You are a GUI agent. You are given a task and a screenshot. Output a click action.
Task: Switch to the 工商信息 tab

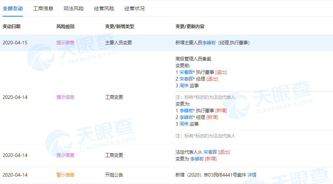coord(43,8)
